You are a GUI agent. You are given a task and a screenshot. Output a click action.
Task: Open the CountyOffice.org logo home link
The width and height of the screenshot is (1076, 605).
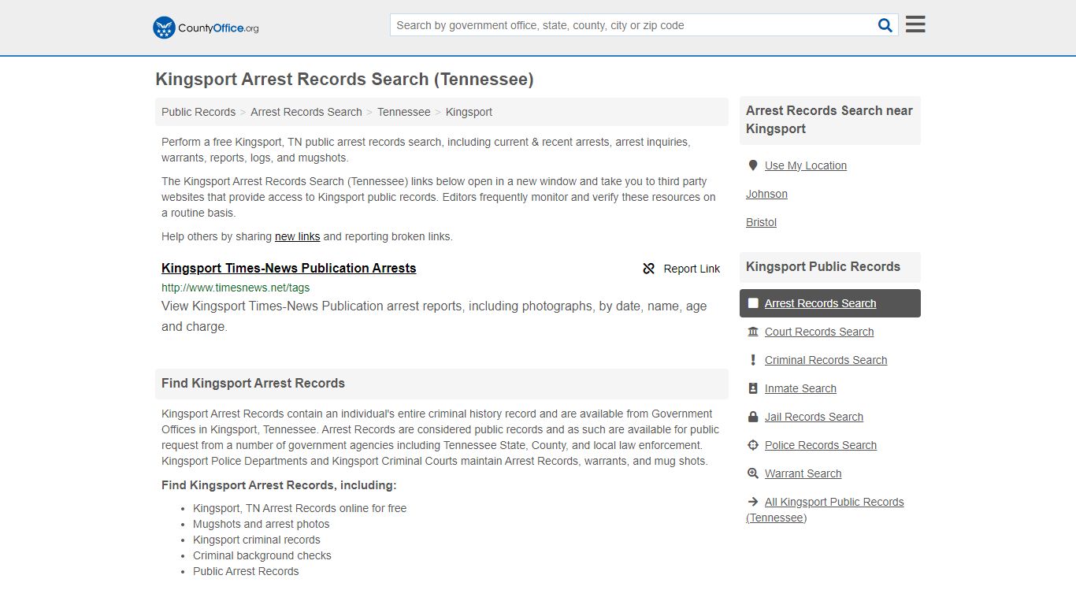pyautogui.click(x=206, y=28)
